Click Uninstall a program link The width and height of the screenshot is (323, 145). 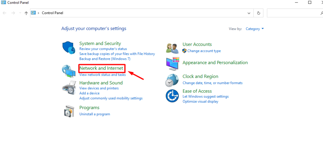click(x=95, y=114)
